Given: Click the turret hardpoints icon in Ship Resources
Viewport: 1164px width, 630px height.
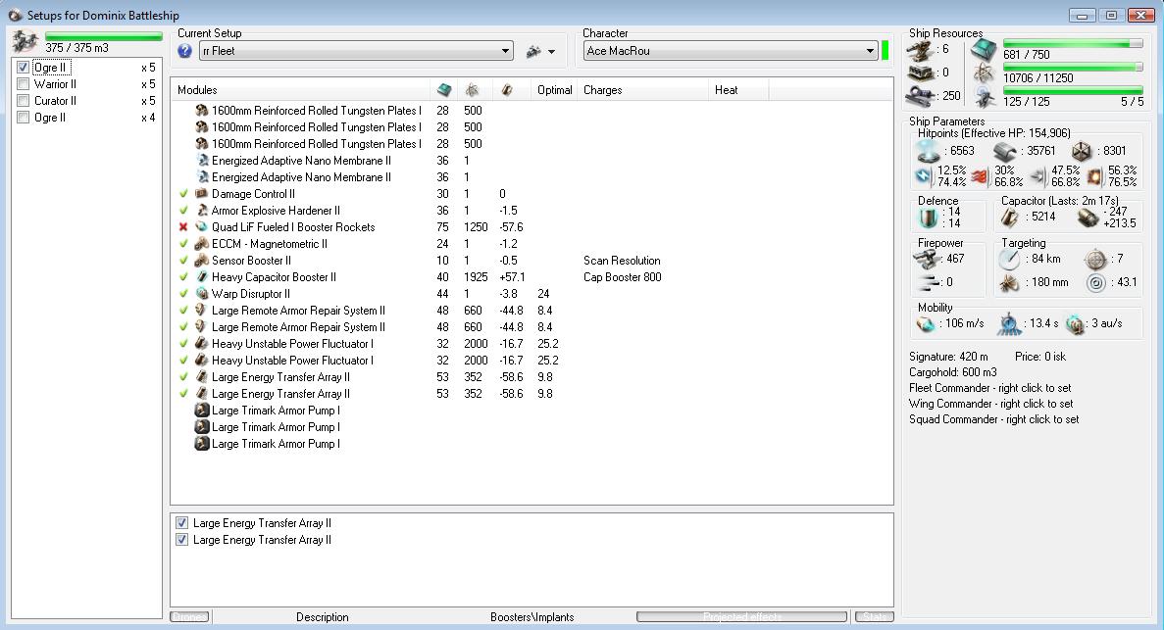Looking at the screenshot, I should [x=921, y=50].
